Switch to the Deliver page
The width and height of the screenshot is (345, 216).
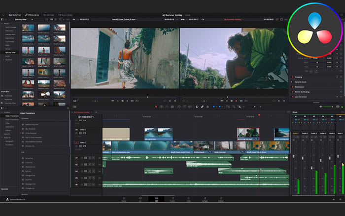221,199
